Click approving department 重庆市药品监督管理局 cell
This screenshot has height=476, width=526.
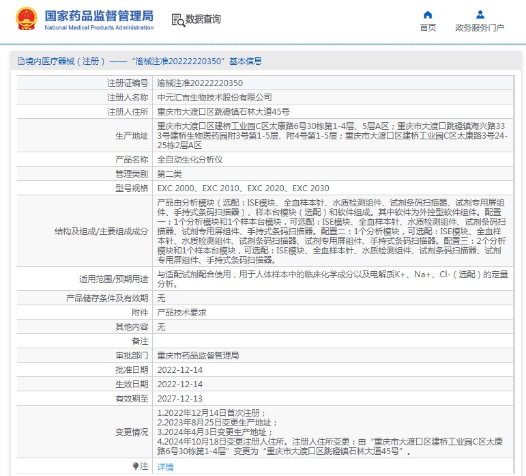pyautogui.click(x=198, y=355)
